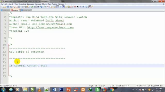Click the Zoom In toolbar icon
The width and height of the screenshot is (165, 92).
point(45,7)
